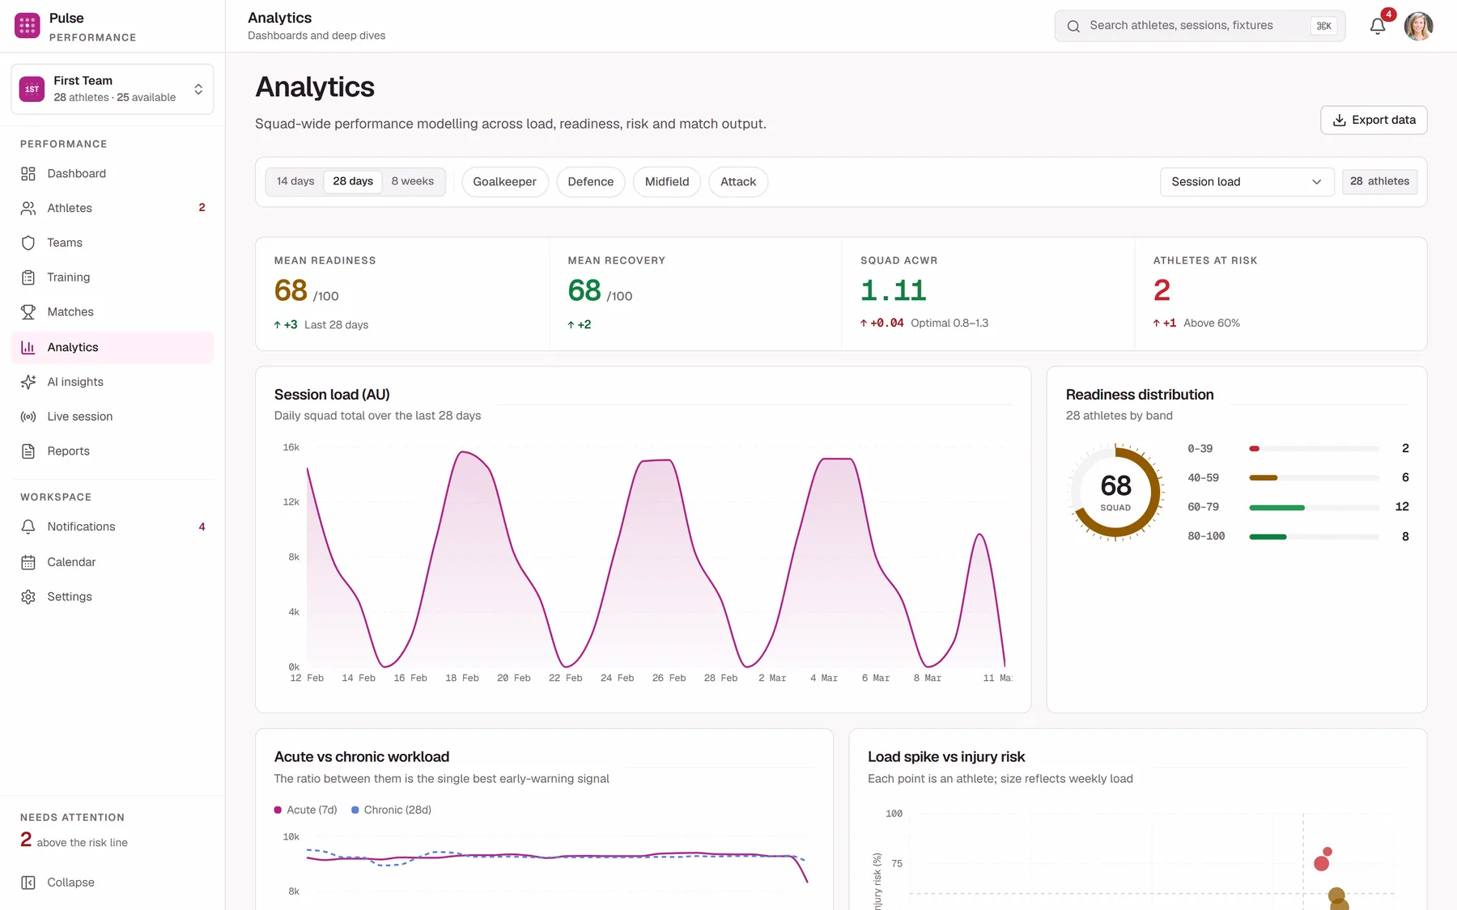This screenshot has height=910, width=1457.
Task: Click the Squad ACWR 1.11 value
Action: coord(893,290)
